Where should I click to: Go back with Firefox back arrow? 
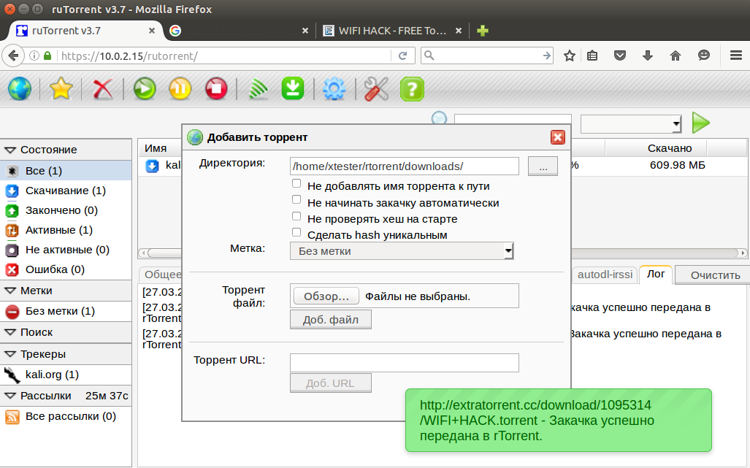(x=13, y=56)
